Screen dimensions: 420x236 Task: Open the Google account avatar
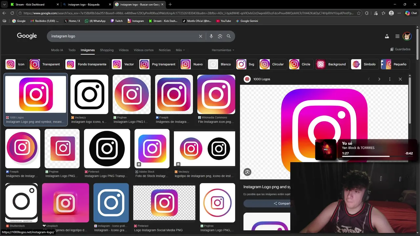point(407,36)
